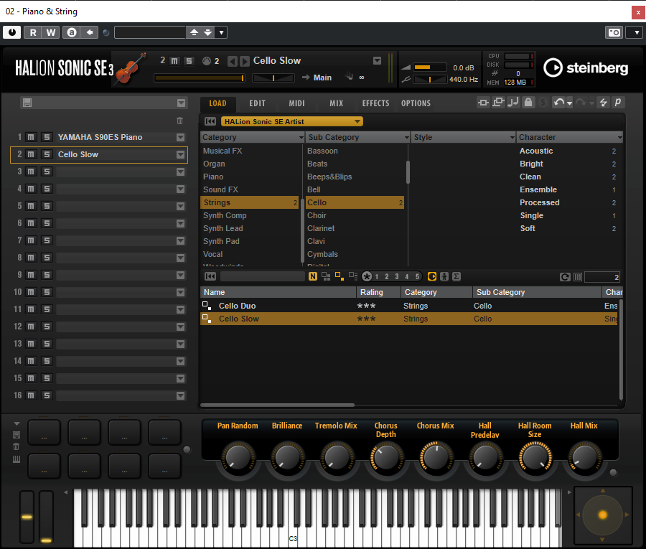Viewport: 646px width, 549px height.
Task: Click the star rating filter icon
Action: (367, 276)
